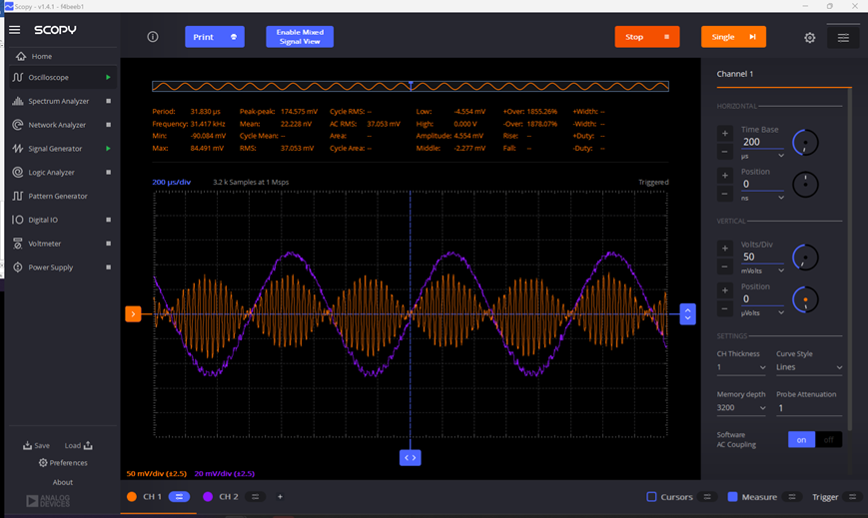Image resolution: width=868 pixels, height=518 pixels.
Task: Open the Print button dropdown arrow
Action: click(x=234, y=37)
